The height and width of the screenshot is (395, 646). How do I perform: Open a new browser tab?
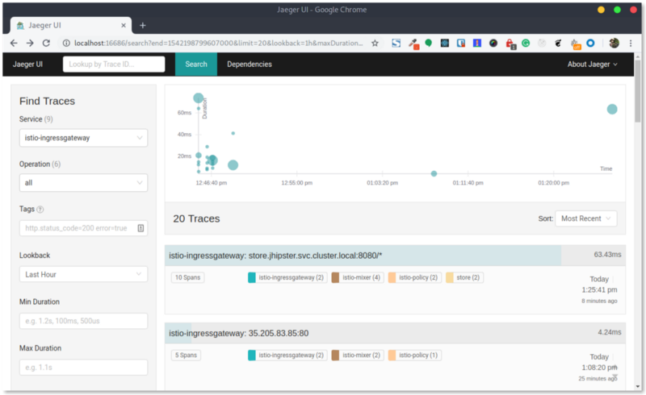pyautogui.click(x=143, y=26)
